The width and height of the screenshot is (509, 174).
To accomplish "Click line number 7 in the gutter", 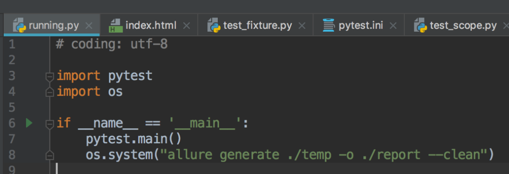I will tap(12, 139).
